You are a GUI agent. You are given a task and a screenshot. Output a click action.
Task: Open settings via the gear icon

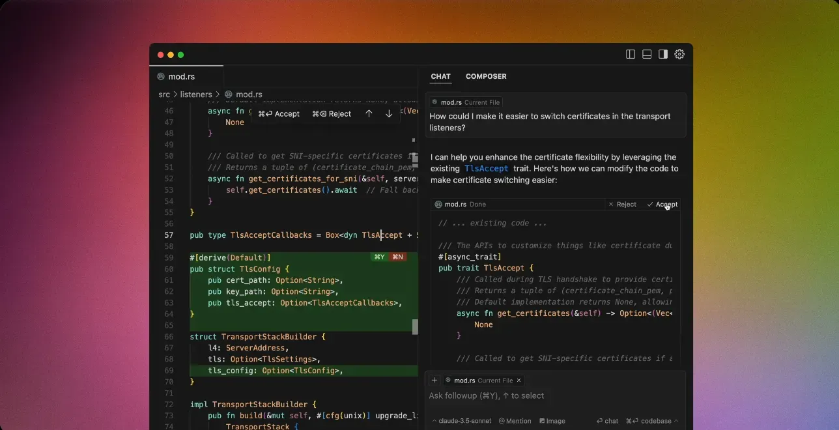pos(679,54)
